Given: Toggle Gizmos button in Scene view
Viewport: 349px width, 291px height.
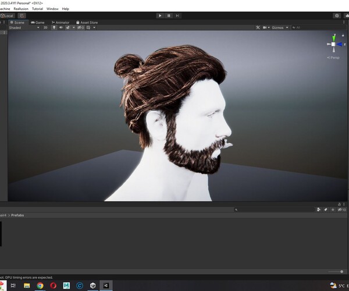Looking at the screenshot, I should tap(277, 27).
